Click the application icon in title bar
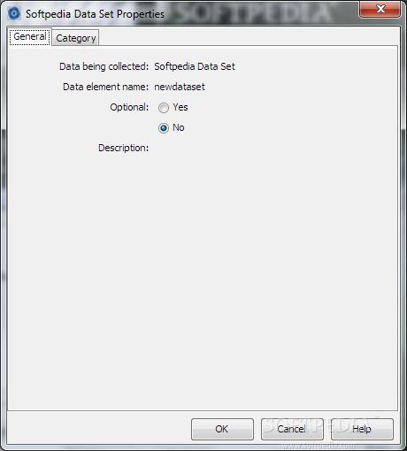 coord(14,13)
